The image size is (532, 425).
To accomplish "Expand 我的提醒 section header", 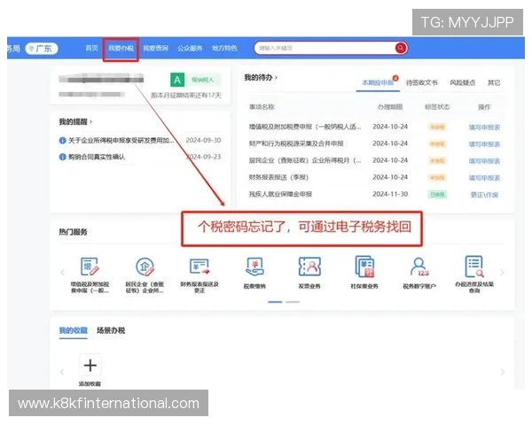I will click(x=75, y=121).
